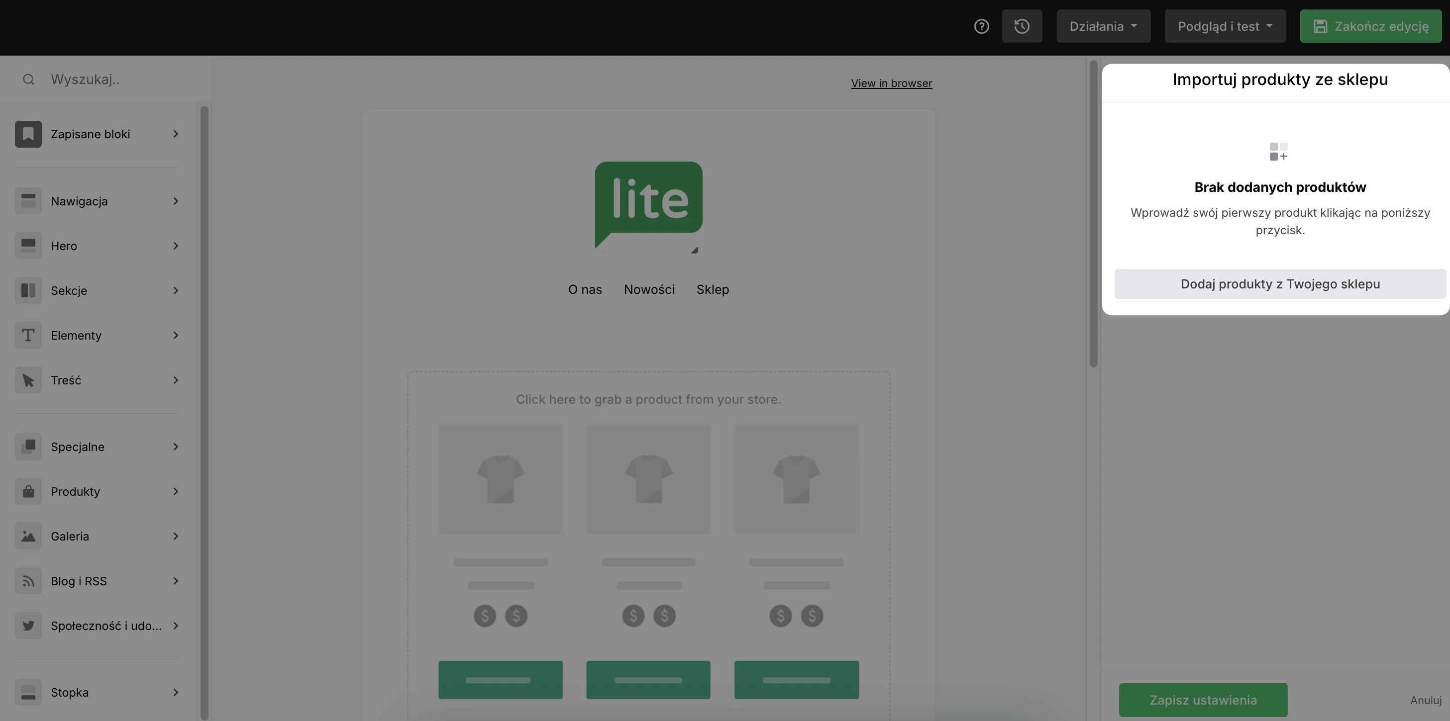Click the first product t-shirt placeholder
The height and width of the screenshot is (721, 1450).
click(501, 479)
